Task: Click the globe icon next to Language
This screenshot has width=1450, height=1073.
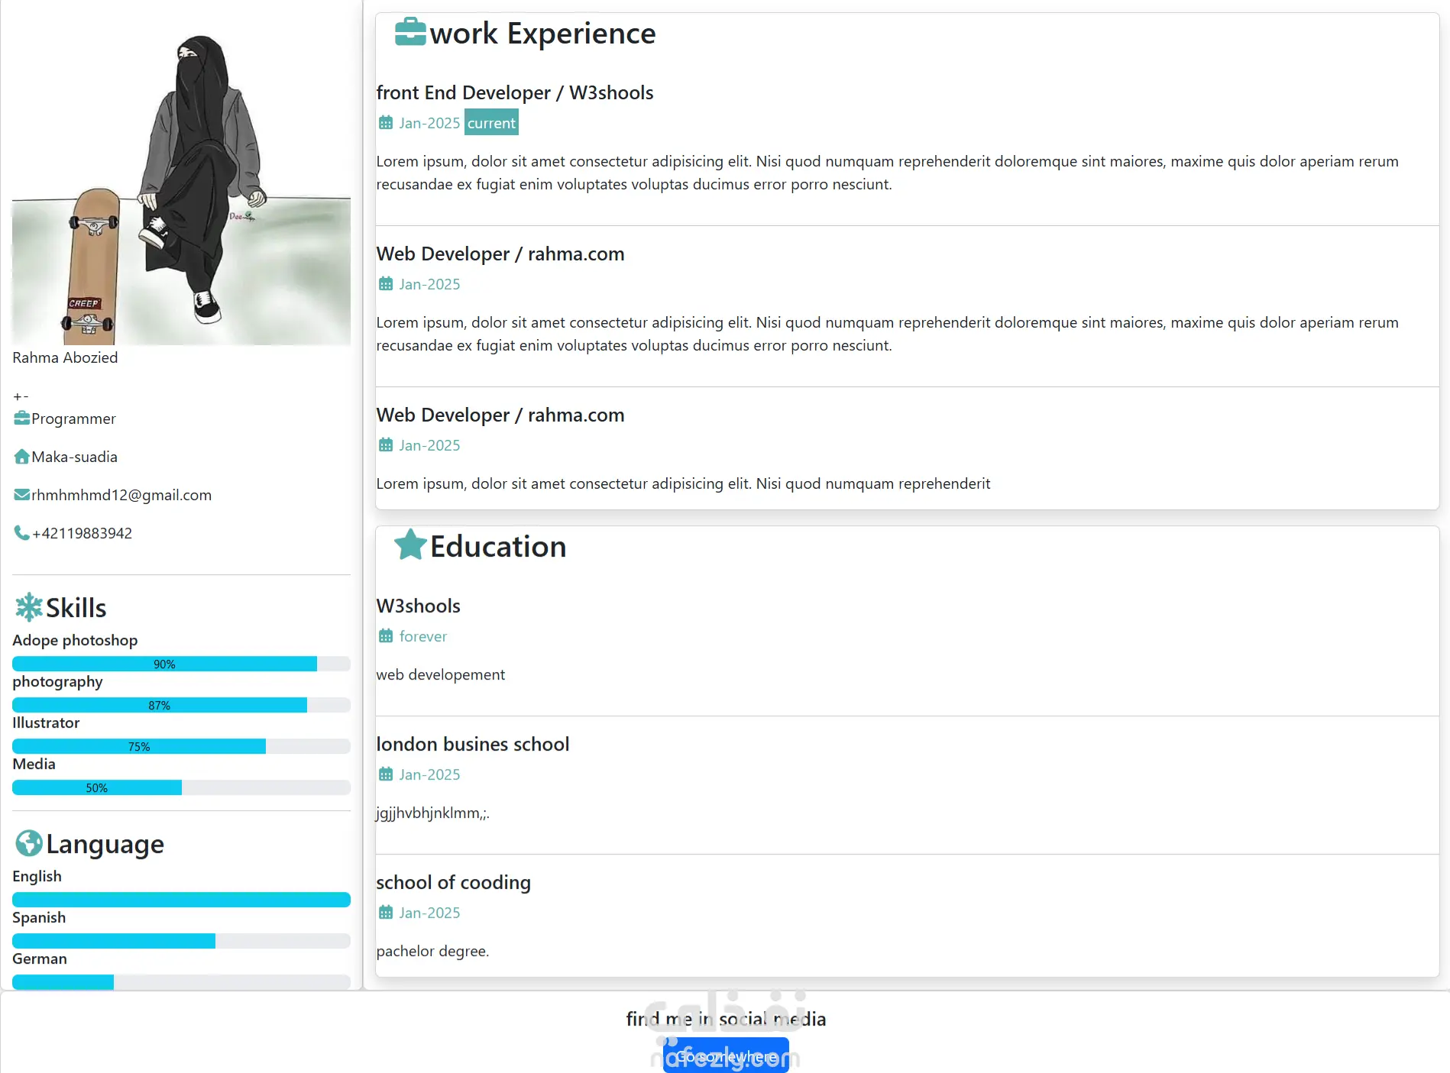Action: click(x=28, y=843)
